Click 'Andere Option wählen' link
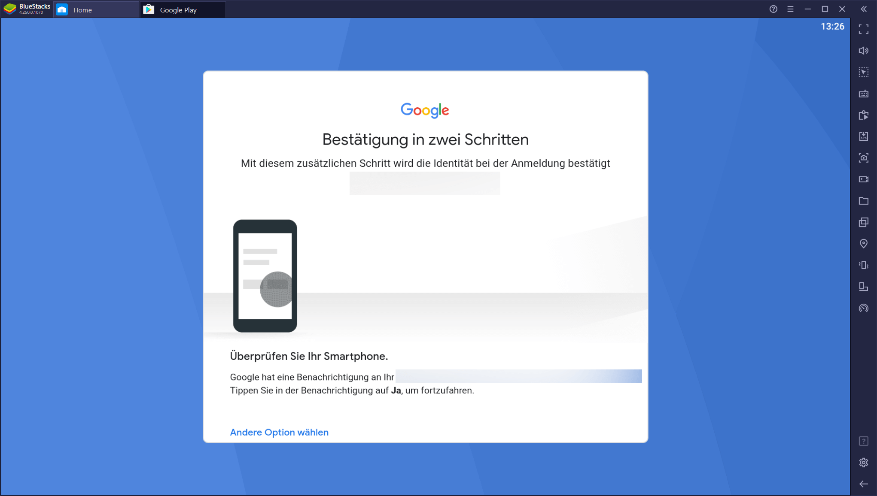This screenshot has height=496, width=877. tap(279, 432)
